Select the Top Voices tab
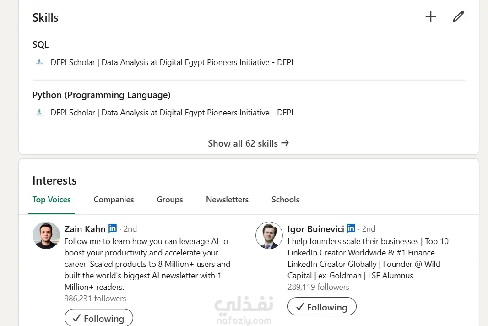 click(x=51, y=200)
